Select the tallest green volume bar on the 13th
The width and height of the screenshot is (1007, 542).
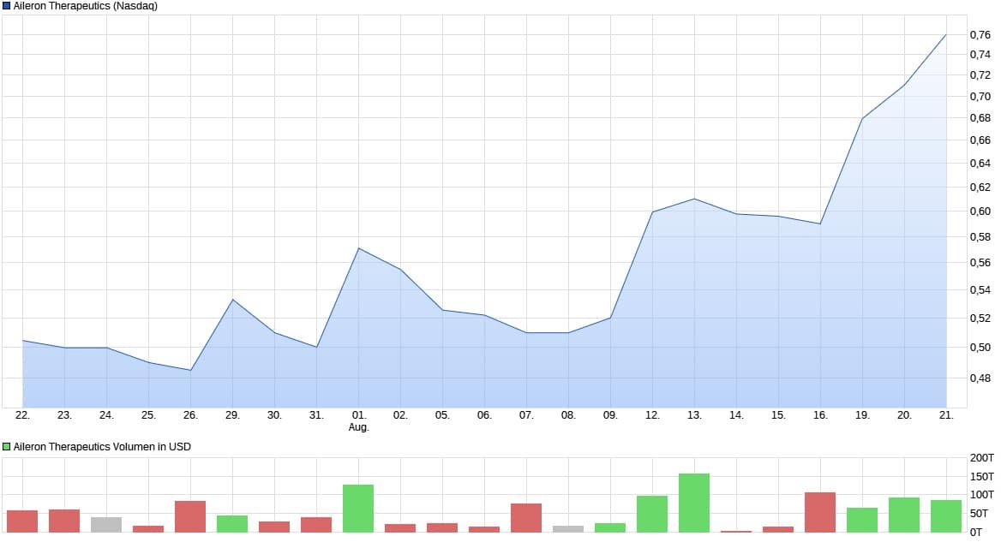[693, 503]
